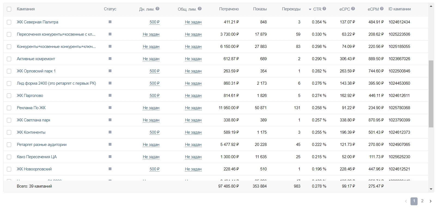Viewport: 438px width, 208px height.
Task: Click CTR sort descending arrow
Action: [310, 9]
